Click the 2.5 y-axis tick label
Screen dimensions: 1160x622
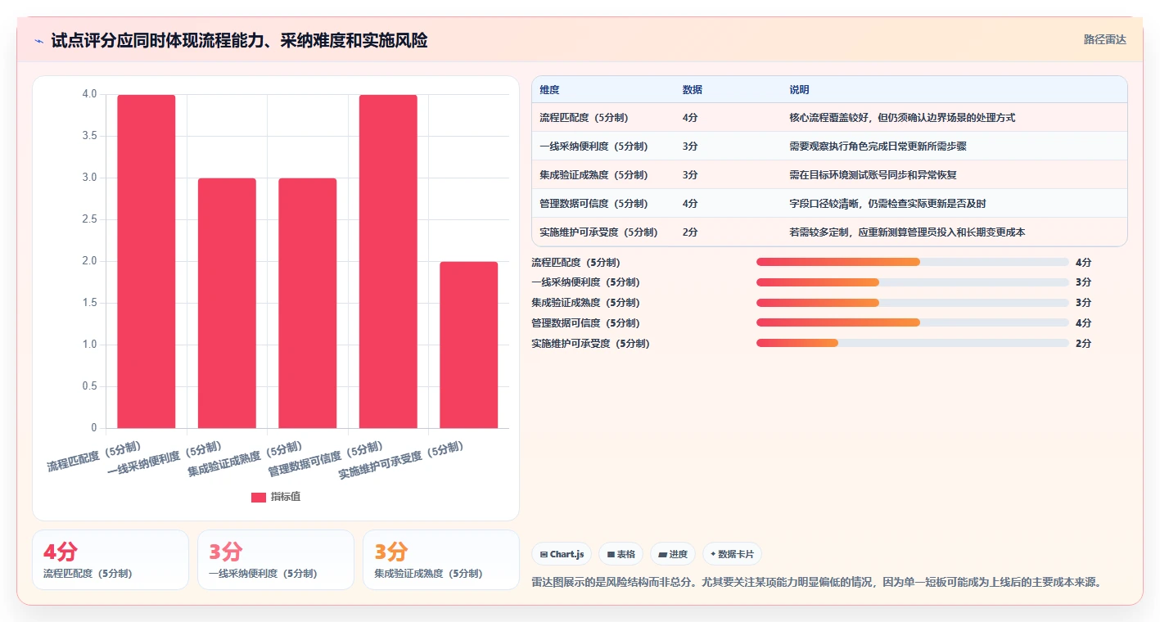[x=89, y=219]
